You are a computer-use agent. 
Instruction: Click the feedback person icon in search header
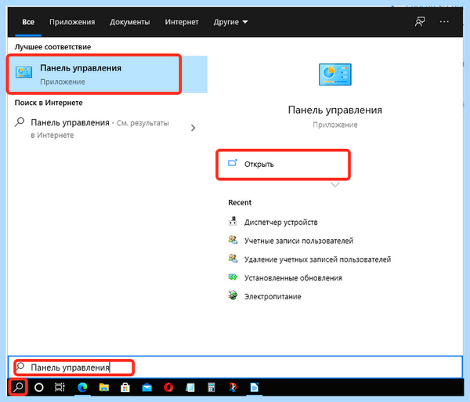(x=420, y=22)
